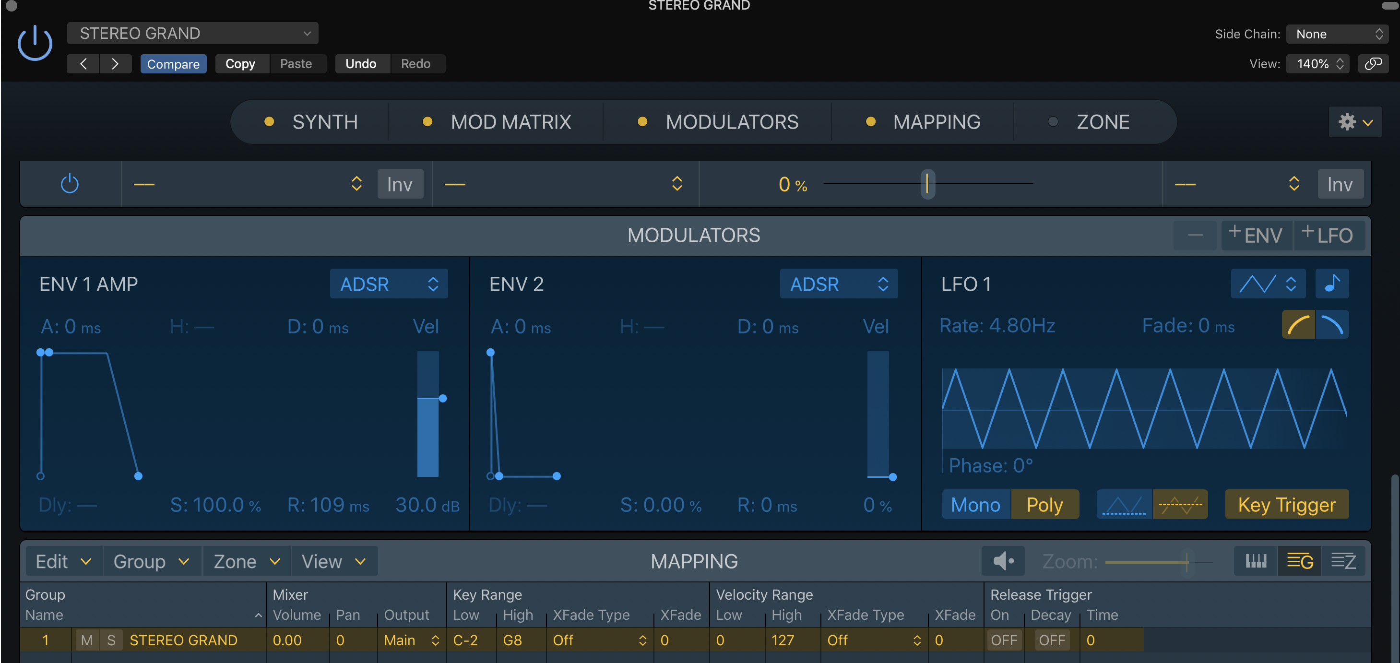The height and width of the screenshot is (663, 1400).
Task: Open the mod matrix target dropdown
Action: tap(564, 184)
